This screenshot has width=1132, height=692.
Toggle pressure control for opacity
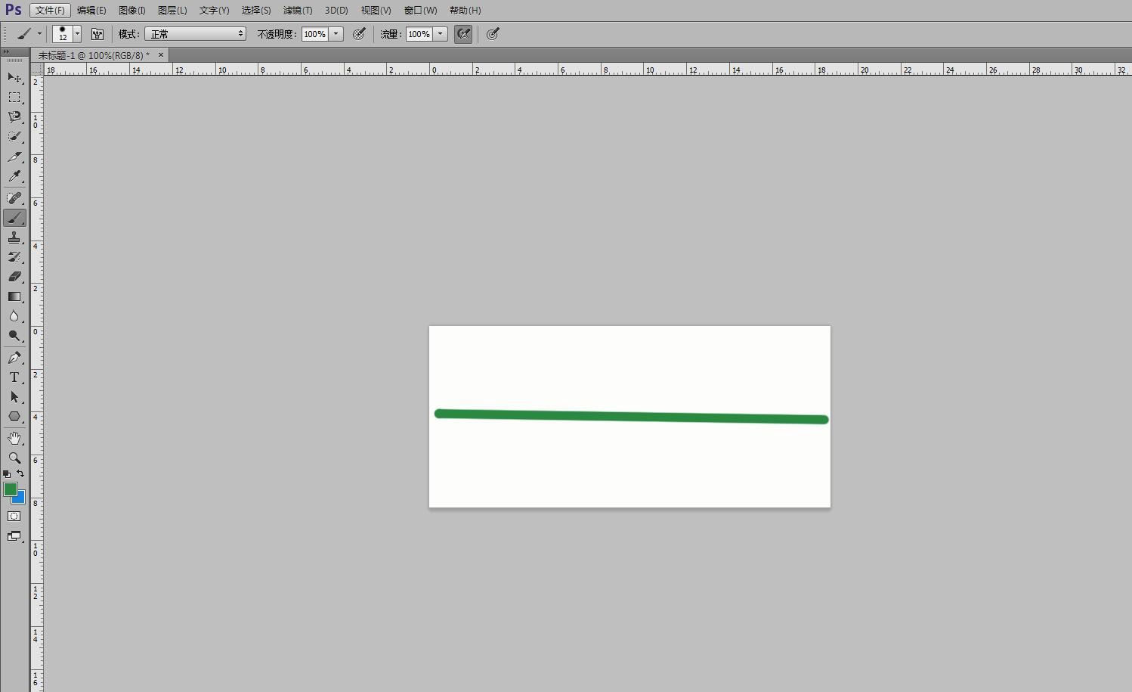pyautogui.click(x=360, y=34)
